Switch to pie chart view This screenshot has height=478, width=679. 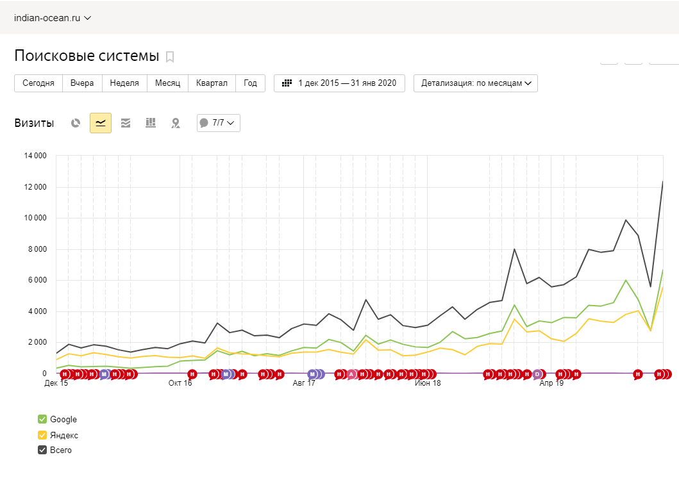tap(76, 123)
